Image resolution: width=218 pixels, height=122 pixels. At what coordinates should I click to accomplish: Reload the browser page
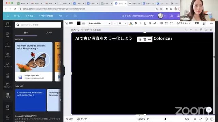point(15,9)
